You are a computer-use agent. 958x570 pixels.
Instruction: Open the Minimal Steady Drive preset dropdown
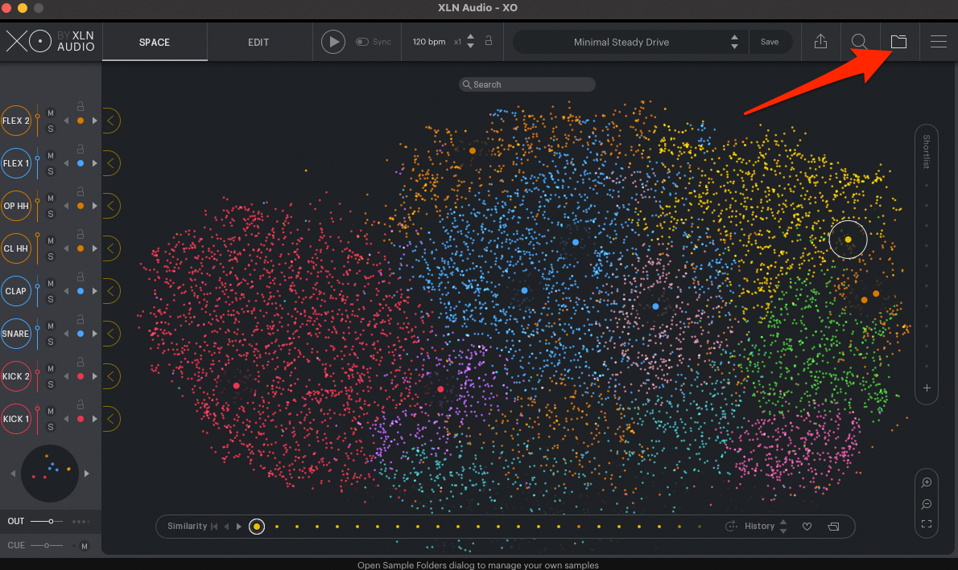click(621, 42)
